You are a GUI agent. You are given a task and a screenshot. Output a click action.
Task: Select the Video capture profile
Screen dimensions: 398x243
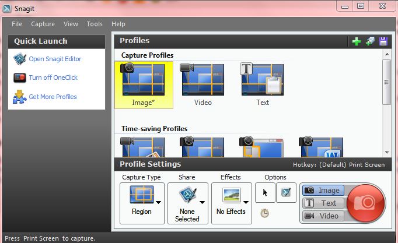(x=203, y=85)
